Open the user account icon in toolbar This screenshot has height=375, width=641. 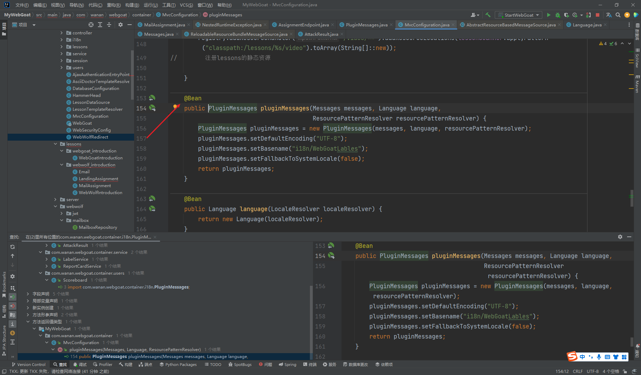[x=475, y=15]
